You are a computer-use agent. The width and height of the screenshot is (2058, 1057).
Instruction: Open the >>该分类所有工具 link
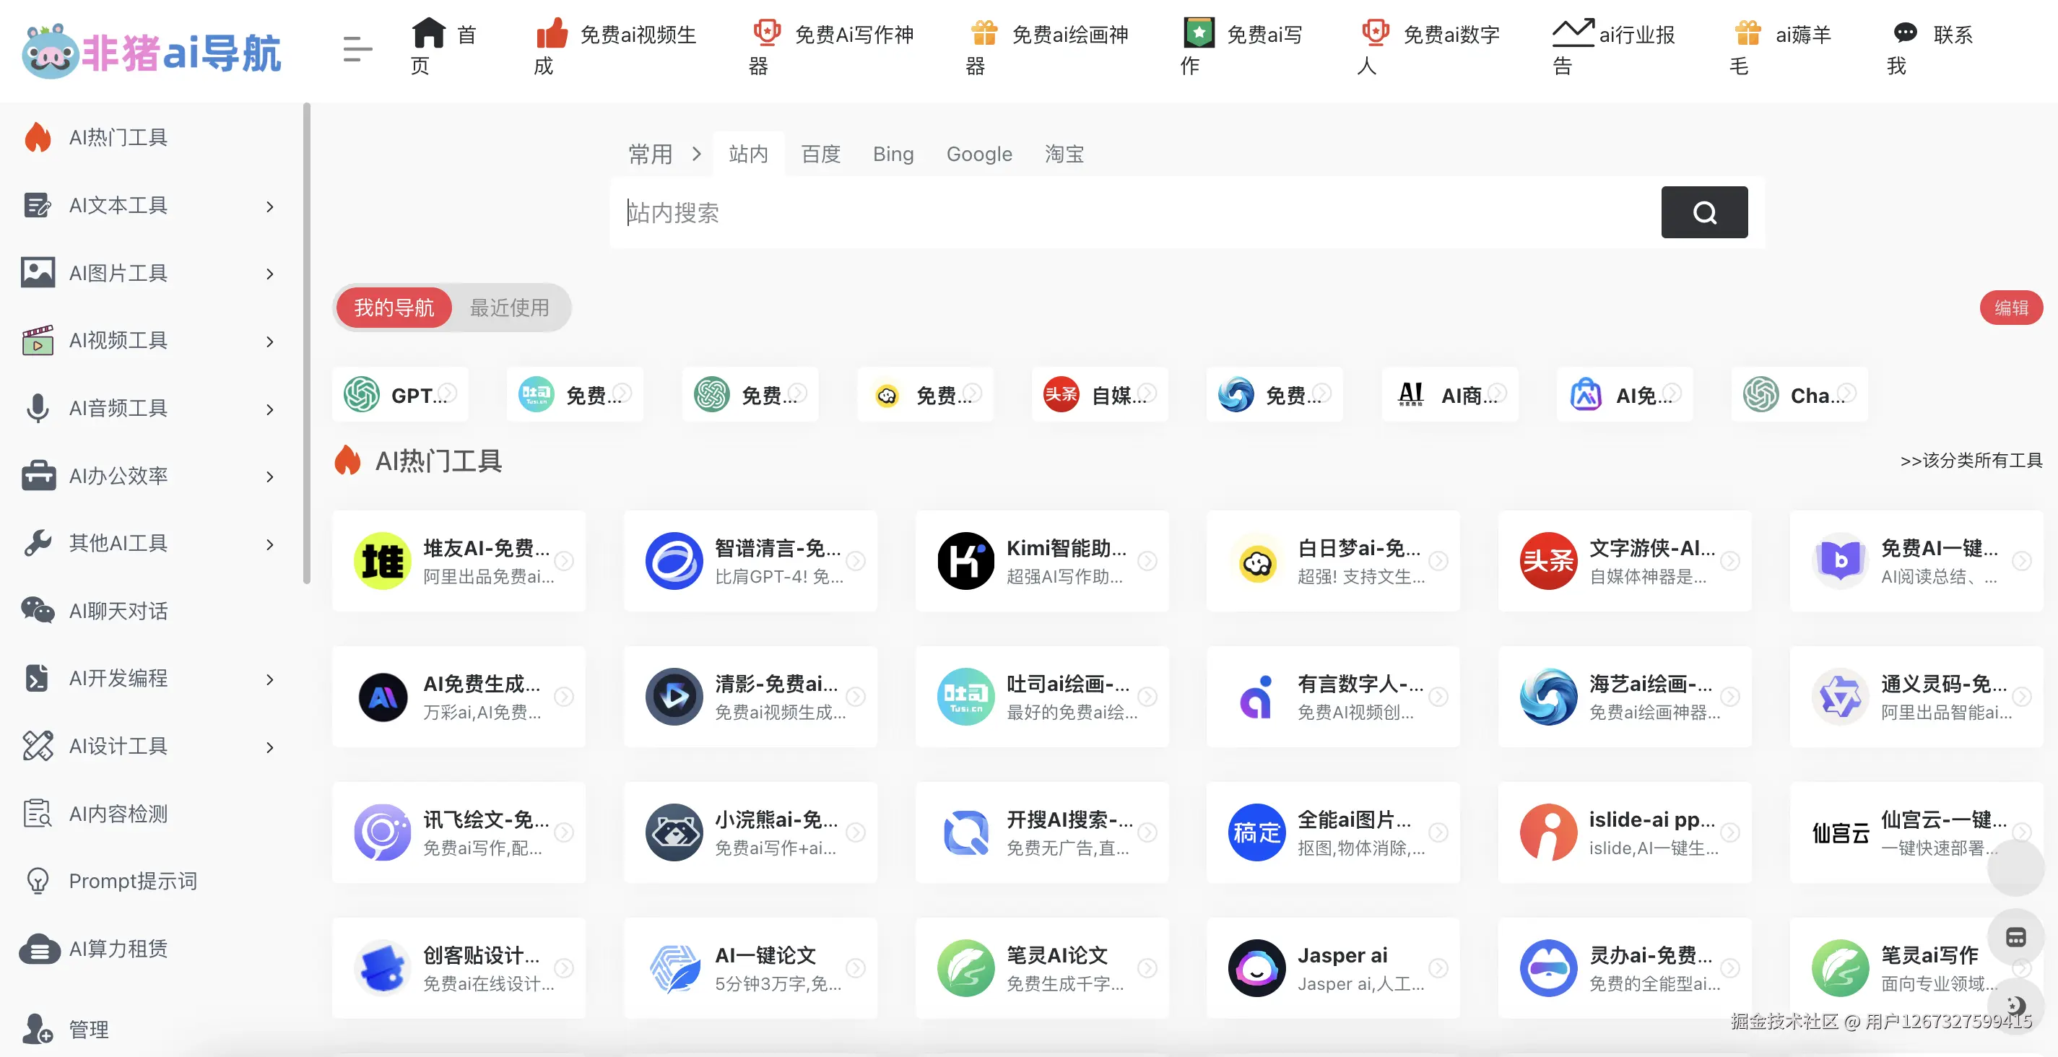point(1971,460)
